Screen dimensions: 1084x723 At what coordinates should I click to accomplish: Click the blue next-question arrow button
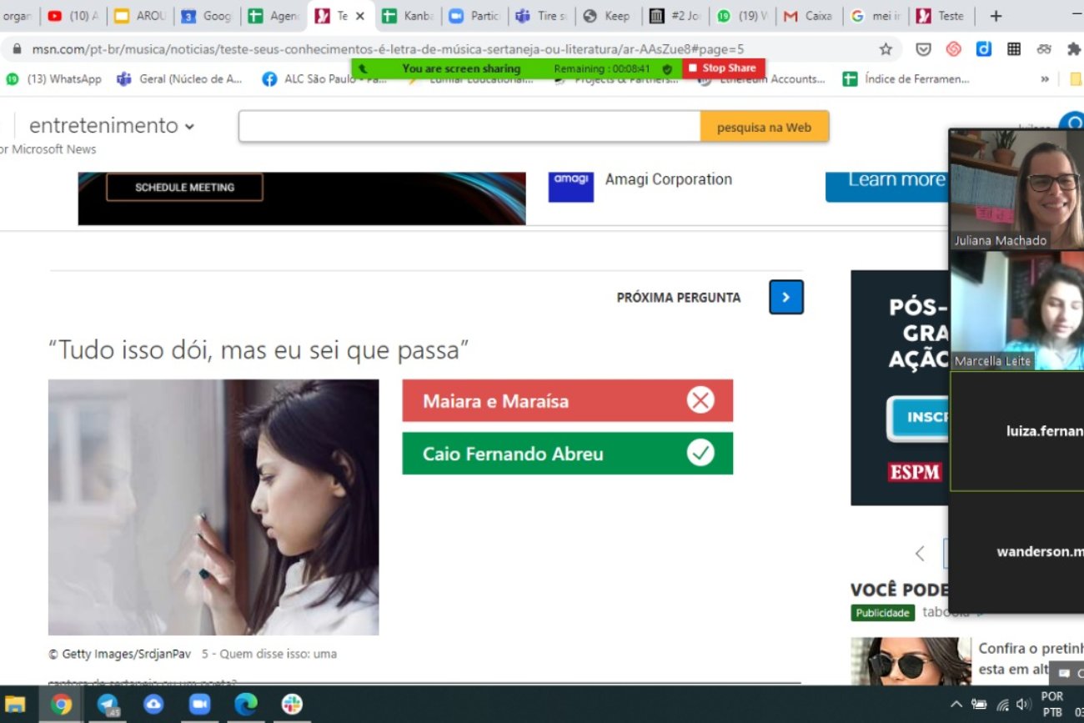tap(785, 297)
